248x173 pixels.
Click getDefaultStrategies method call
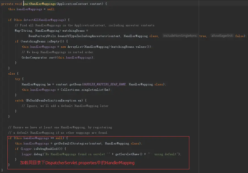coord(71,143)
